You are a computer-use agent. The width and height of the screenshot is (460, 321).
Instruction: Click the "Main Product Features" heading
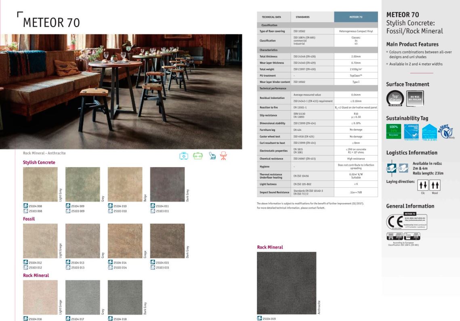(412, 44)
